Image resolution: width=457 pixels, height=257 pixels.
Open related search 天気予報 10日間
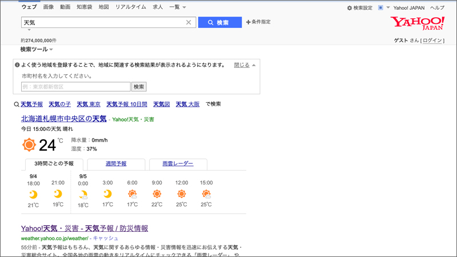point(127,104)
